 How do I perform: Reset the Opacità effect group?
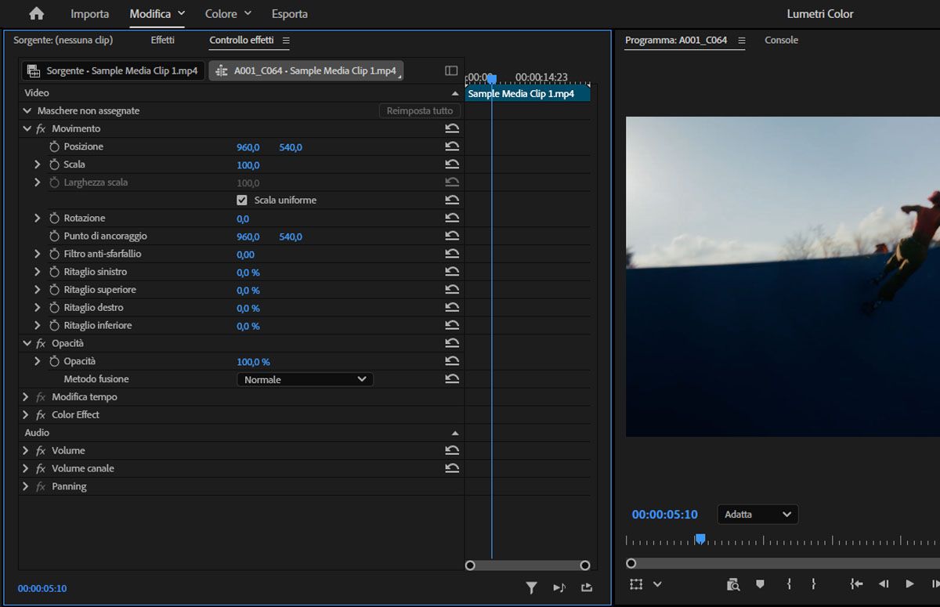tap(452, 343)
